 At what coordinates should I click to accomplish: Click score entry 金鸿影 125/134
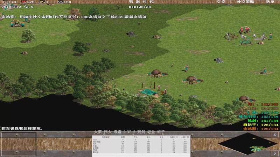pyautogui.click(x=261, y=129)
